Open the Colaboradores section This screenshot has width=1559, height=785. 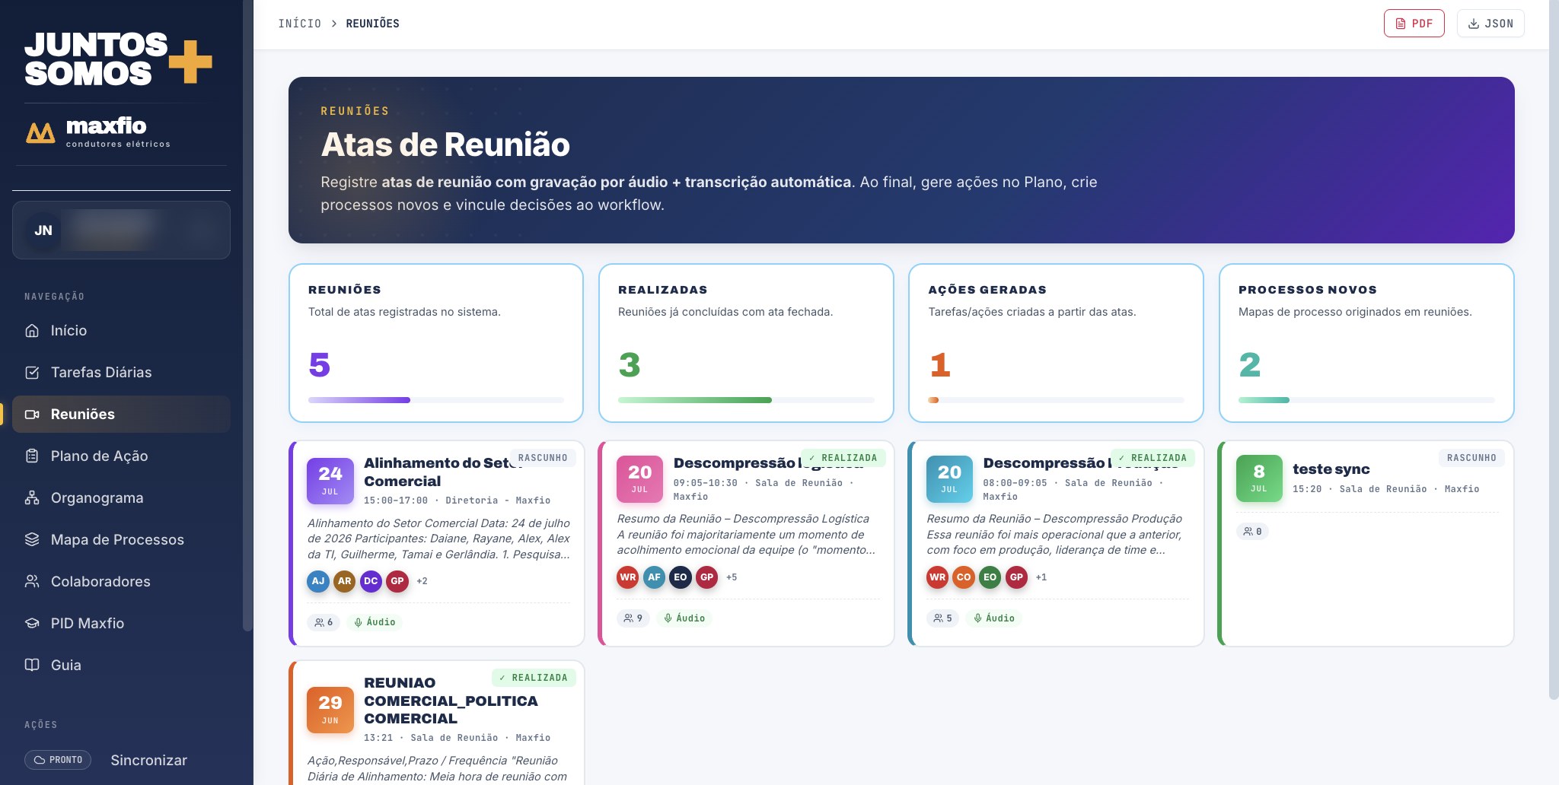[121, 582]
